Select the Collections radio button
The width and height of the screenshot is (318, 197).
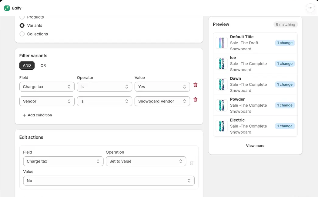[22, 34]
